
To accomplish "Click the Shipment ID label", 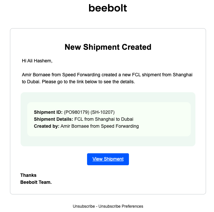I will pos(48,112).
